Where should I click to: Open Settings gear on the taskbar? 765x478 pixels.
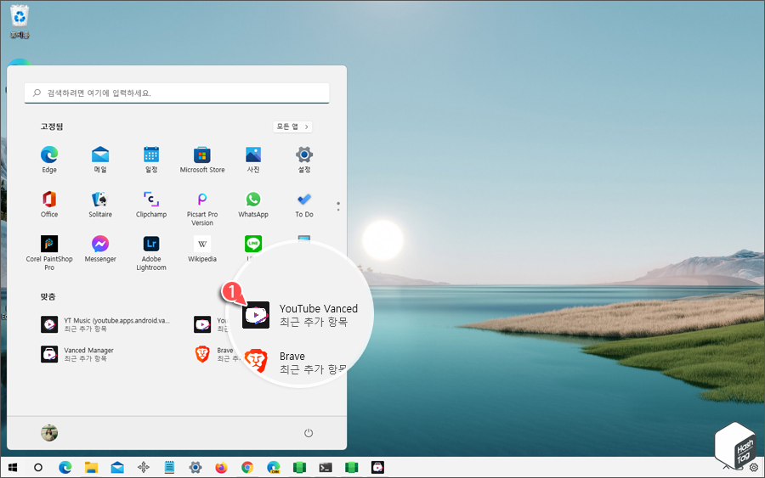(x=195, y=468)
